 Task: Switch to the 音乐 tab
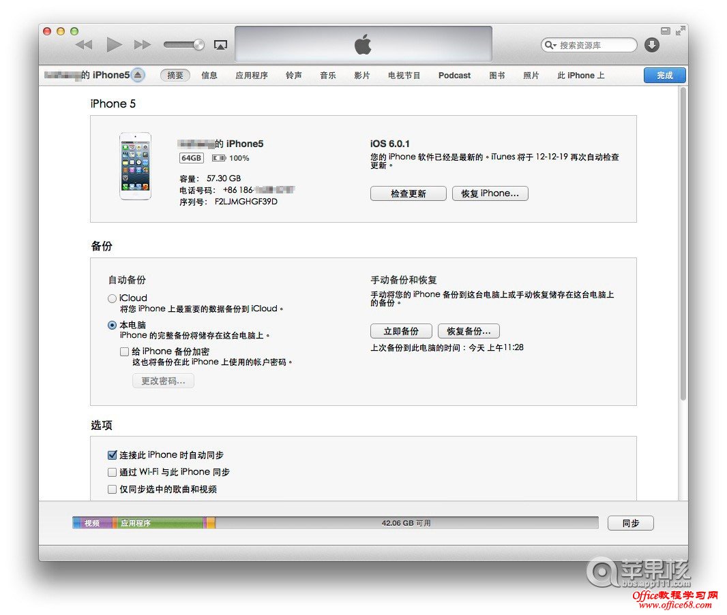point(327,76)
